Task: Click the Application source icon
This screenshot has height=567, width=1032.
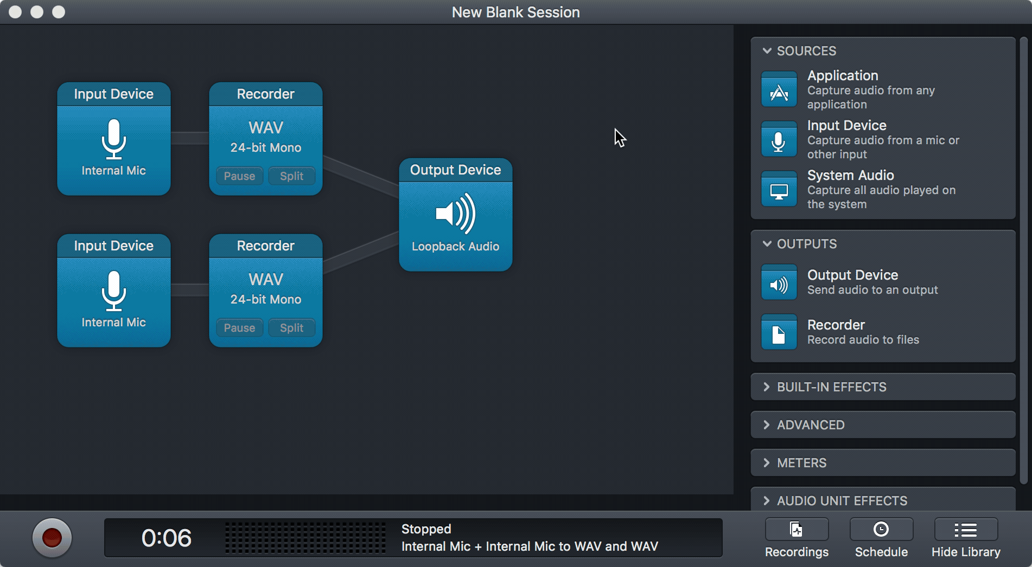Action: tap(779, 89)
